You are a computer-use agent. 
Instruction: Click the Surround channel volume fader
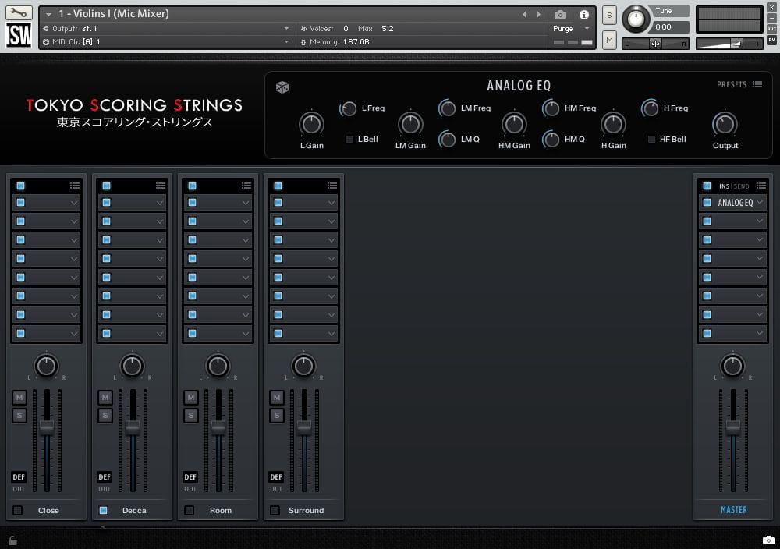pyautogui.click(x=304, y=427)
